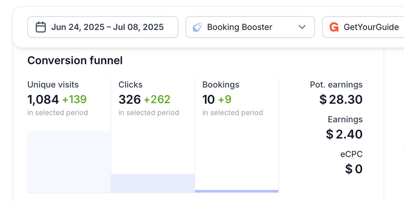Viewport: 404px width, 202px height.
Task: Click the Earnings $2.40 amount
Action: (x=344, y=134)
